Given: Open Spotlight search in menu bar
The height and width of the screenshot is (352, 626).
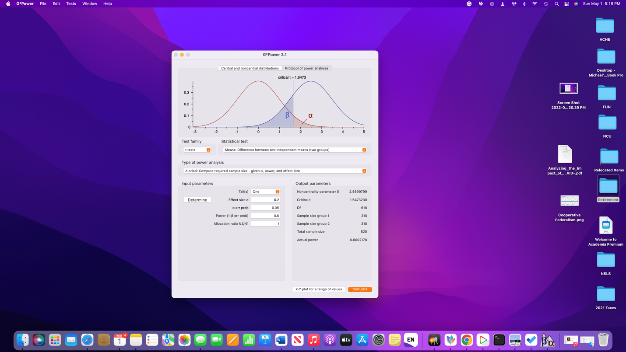Looking at the screenshot, I should click(556, 3).
